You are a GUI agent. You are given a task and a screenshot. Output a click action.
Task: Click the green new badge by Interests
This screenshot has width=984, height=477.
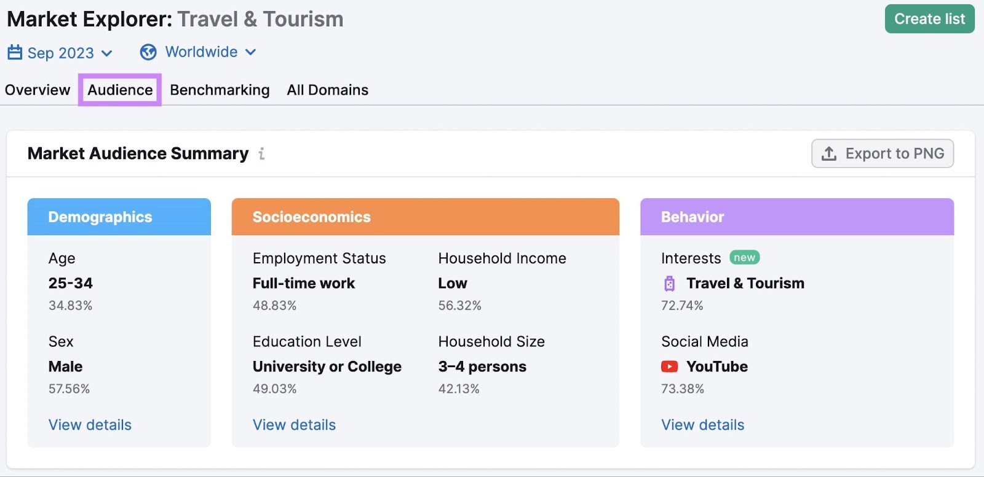744,258
